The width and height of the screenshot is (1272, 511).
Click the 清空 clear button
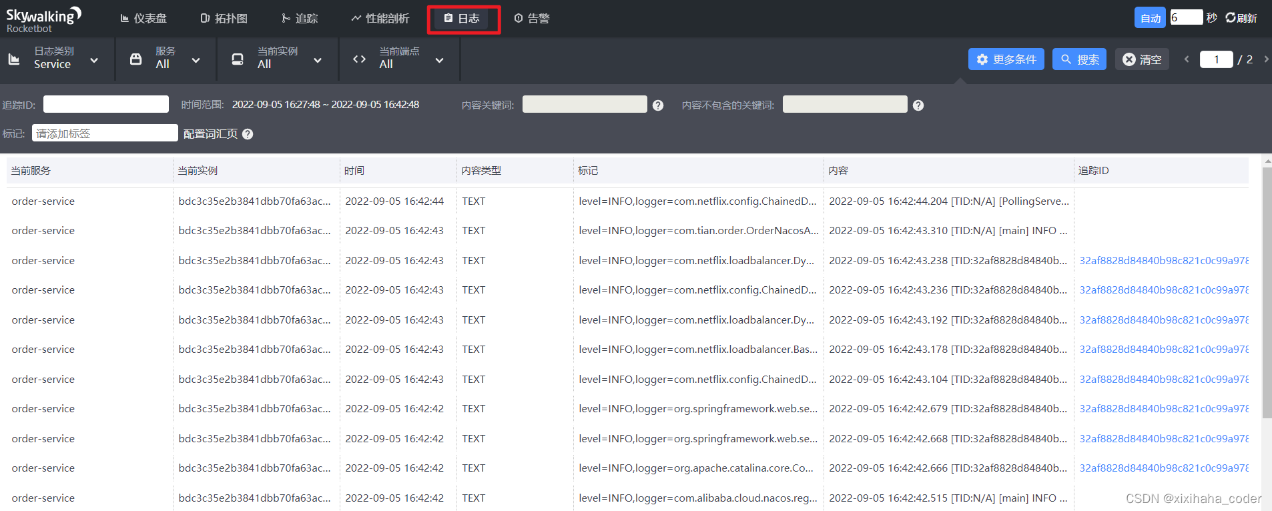click(x=1142, y=59)
